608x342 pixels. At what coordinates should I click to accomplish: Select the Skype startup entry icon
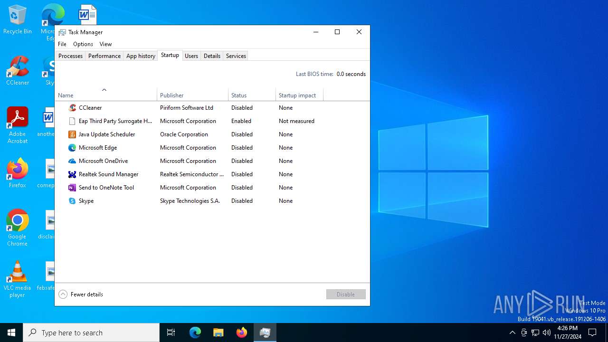tap(72, 201)
